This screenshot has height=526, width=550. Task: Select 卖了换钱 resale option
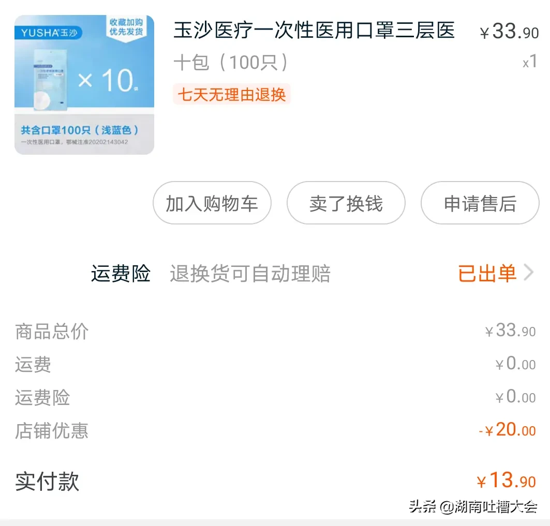(346, 203)
